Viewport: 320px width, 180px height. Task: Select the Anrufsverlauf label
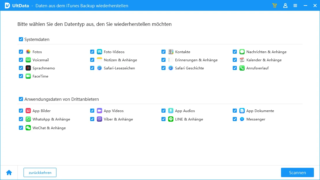257,68
